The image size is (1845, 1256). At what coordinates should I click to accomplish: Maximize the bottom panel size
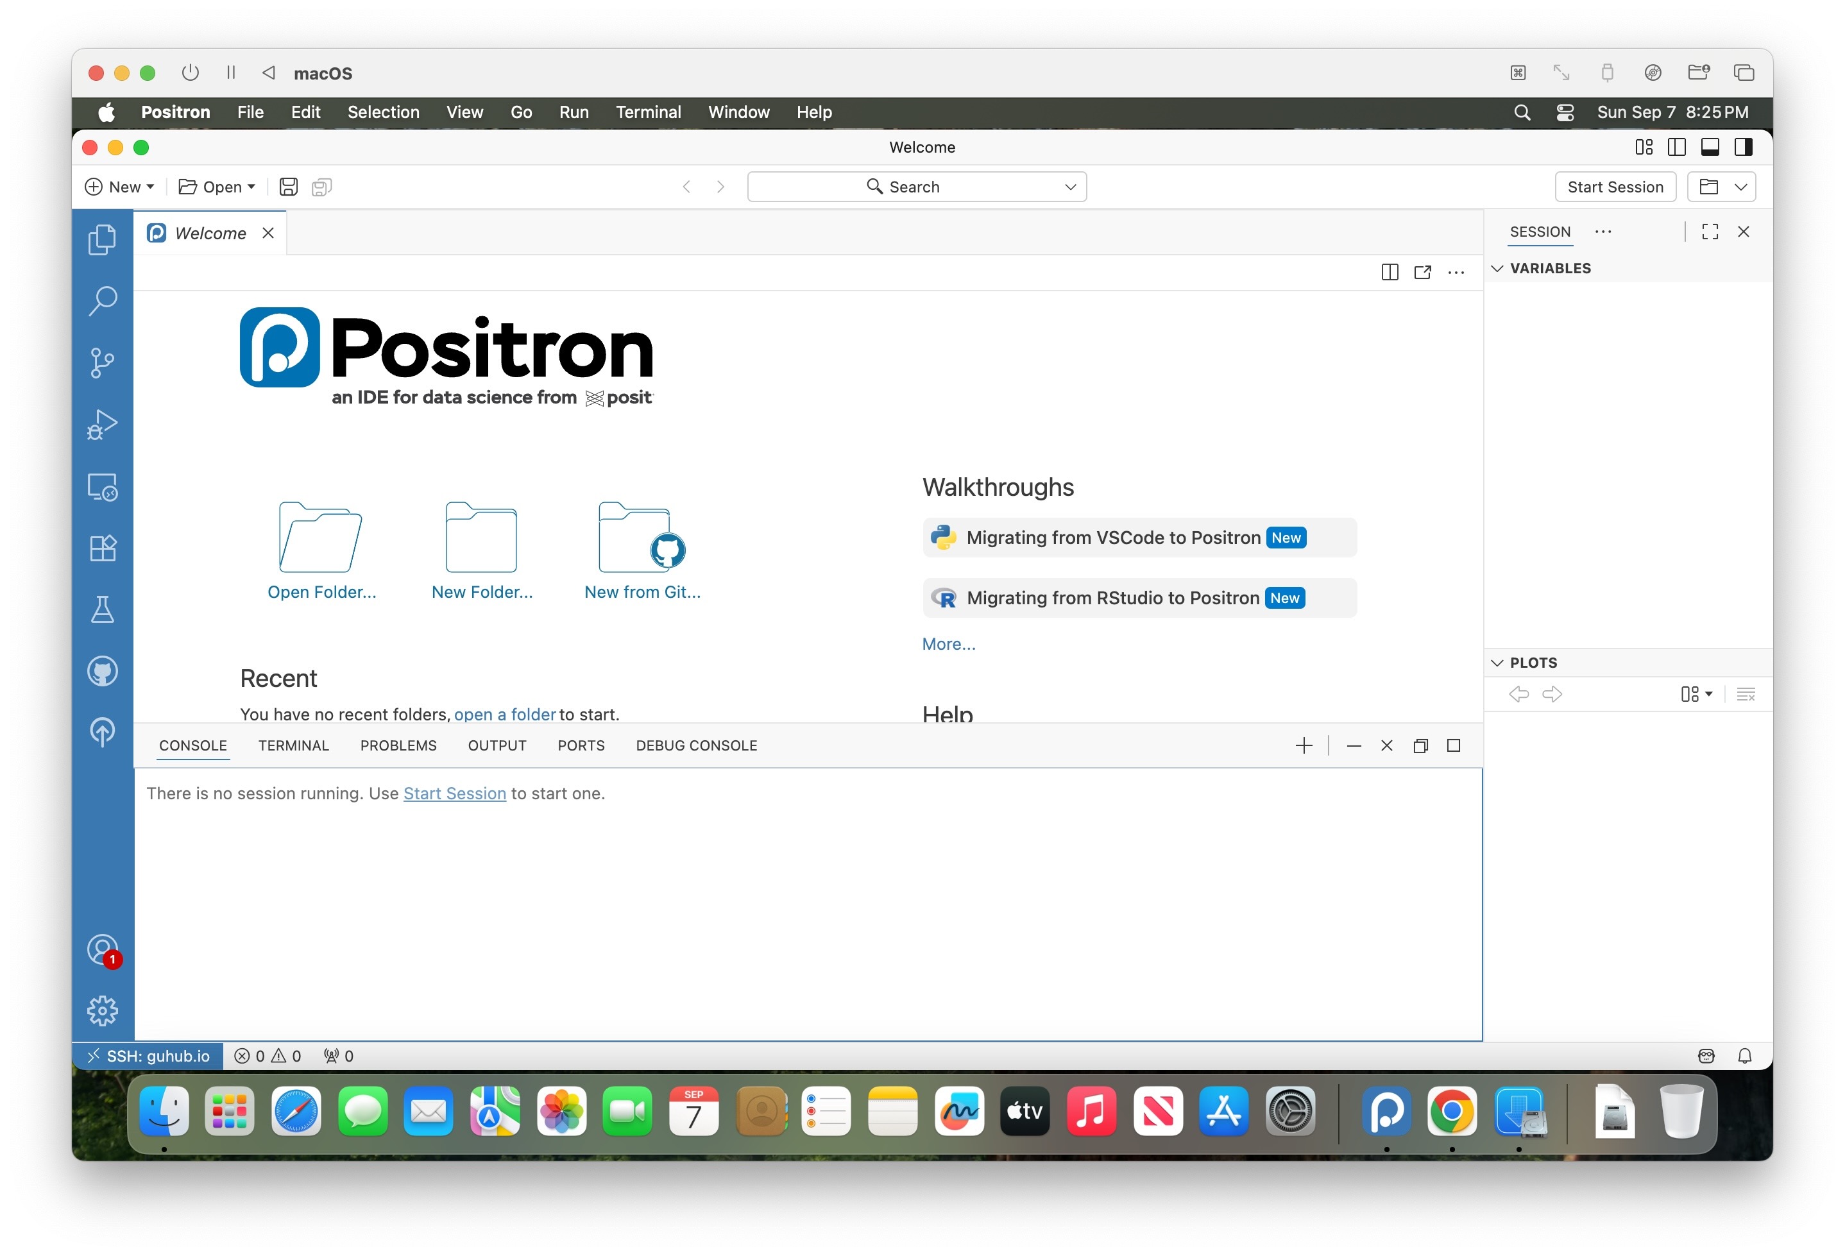tap(1454, 745)
